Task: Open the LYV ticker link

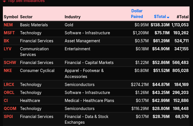Action: click(x=8, y=49)
